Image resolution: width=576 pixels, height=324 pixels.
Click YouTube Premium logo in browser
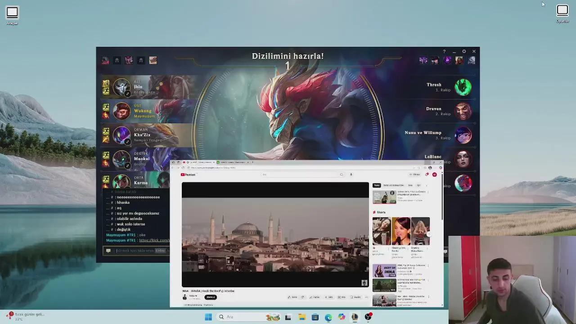click(x=189, y=175)
